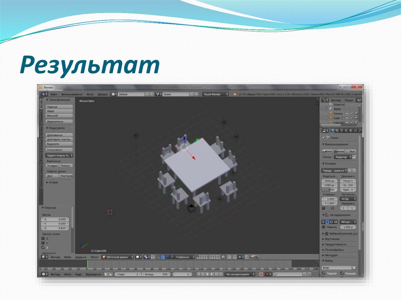
Task: Open the info header editor type icon
Action: 43,94
